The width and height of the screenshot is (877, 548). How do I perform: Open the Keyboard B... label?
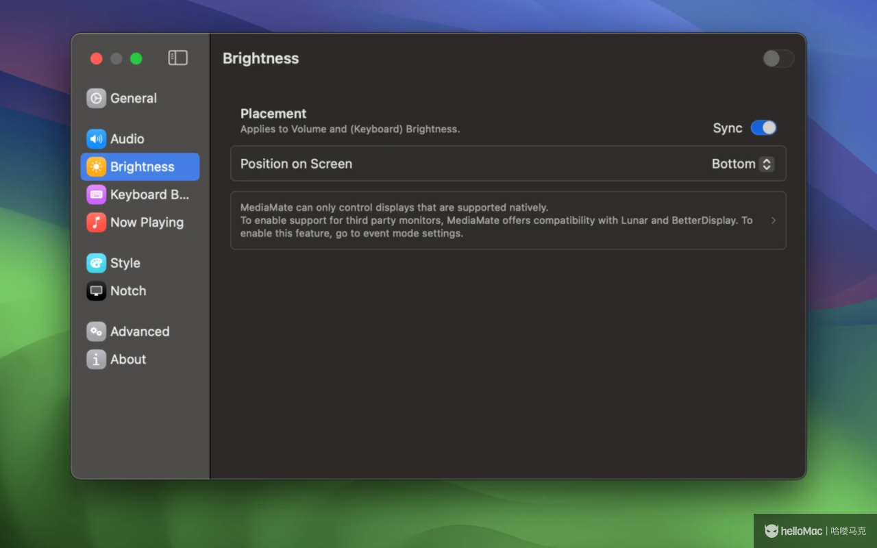[149, 195]
